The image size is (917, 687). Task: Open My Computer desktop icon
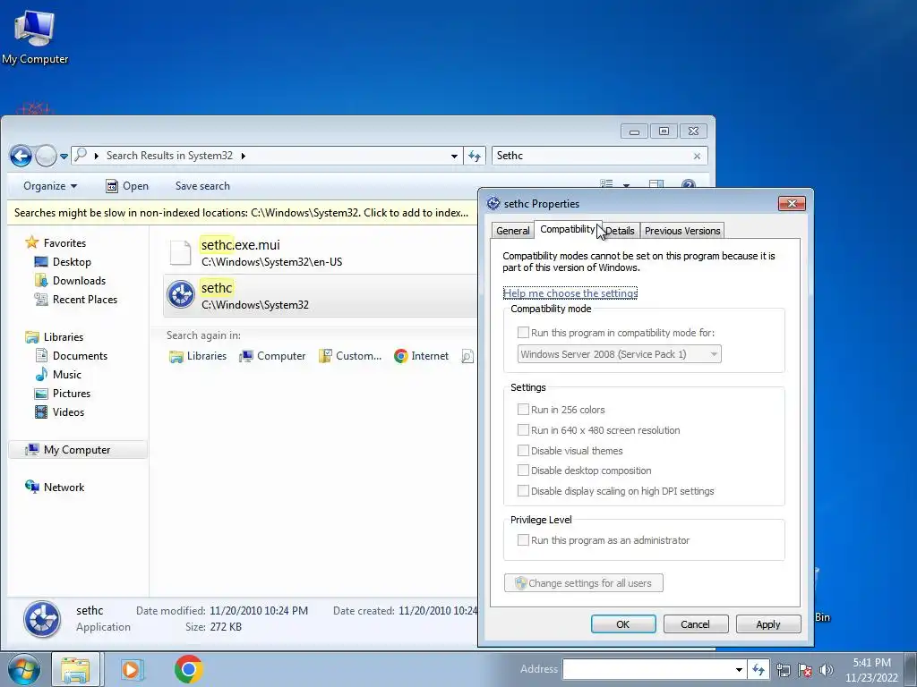(x=35, y=38)
